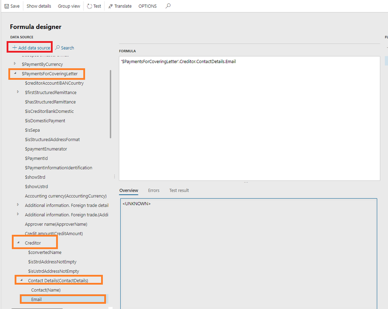
Task: Open the Test result tab
Action: pos(179,190)
